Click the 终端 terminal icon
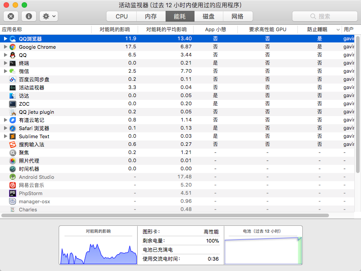Image resolution: width=361 pixels, height=271 pixels. [x=13, y=63]
